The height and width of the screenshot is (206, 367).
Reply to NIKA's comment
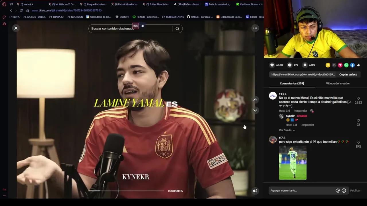click(300, 111)
